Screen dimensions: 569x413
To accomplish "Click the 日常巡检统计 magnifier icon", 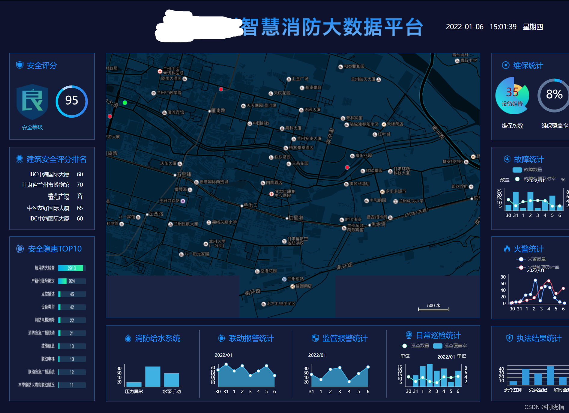I will pos(408,335).
